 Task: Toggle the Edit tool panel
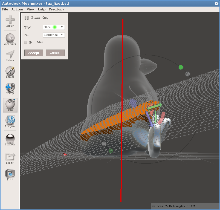10,105
